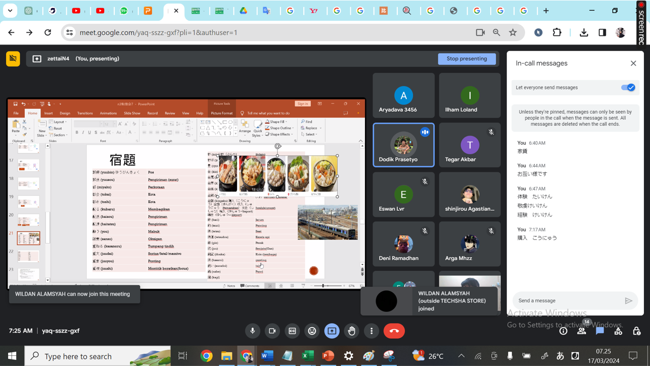The height and width of the screenshot is (366, 650).
Task: Open a new Chrome tab
Action: click(546, 11)
